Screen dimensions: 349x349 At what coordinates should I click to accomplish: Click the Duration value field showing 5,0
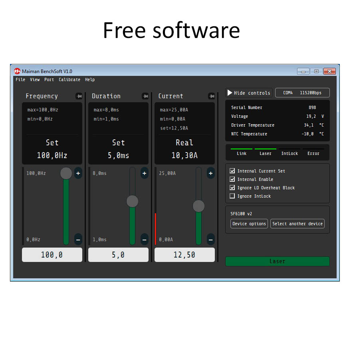(x=119, y=255)
